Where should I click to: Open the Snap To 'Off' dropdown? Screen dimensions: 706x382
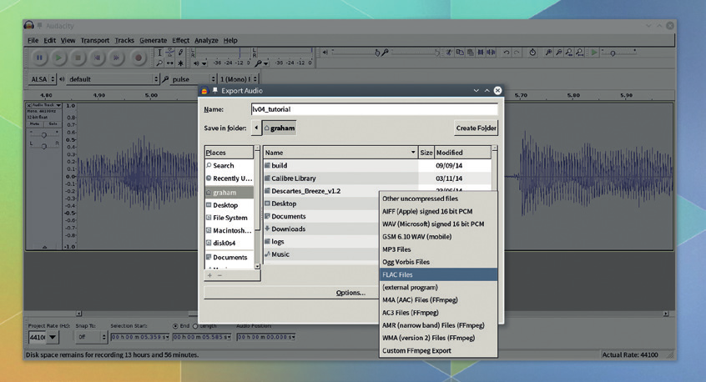tap(92, 337)
